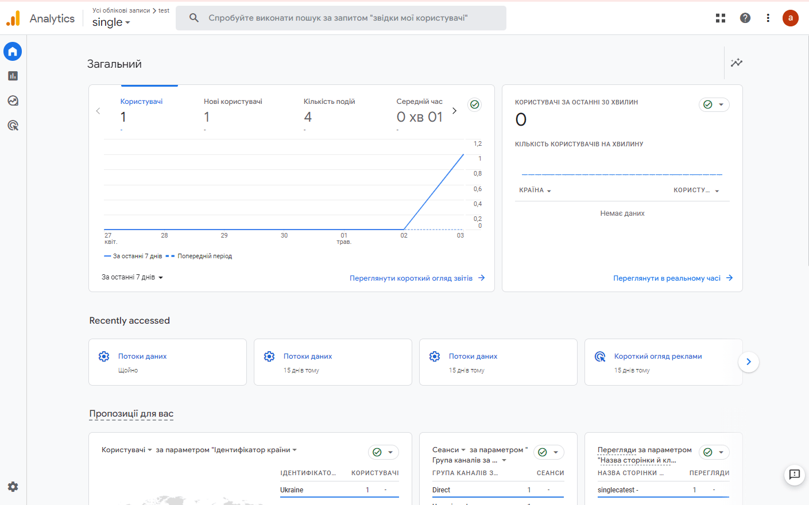Open the Advertising icon in sidebar
The width and height of the screenshot is (809, 505).
coord(13,126)
